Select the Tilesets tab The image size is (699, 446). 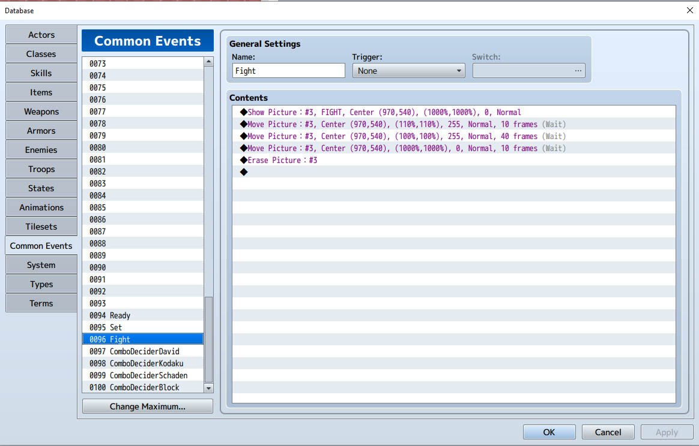[x=41, y=226]
